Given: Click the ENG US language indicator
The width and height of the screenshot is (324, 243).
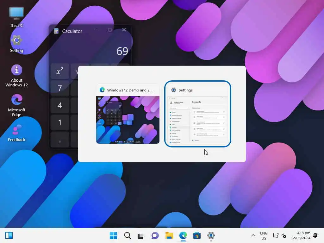Looking at the screenshot, I should 264,235.
